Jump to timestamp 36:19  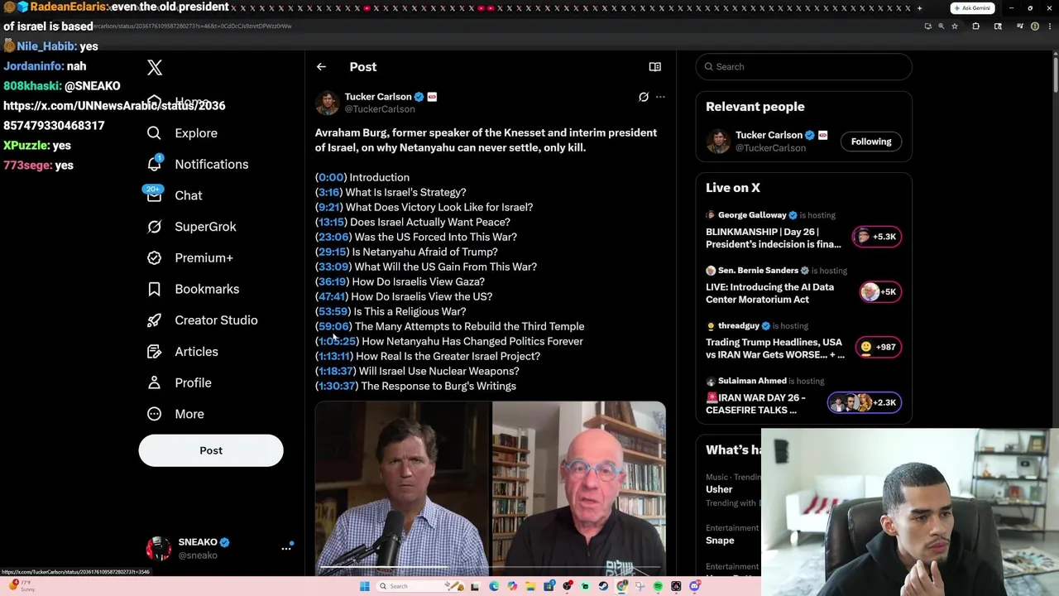click(x=333, y=281)
